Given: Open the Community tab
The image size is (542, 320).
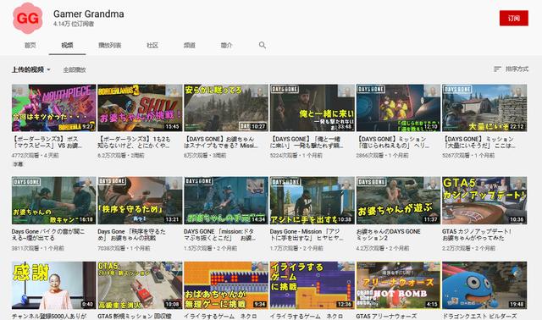Looking at the screenshot, I should tap(152, 45).
